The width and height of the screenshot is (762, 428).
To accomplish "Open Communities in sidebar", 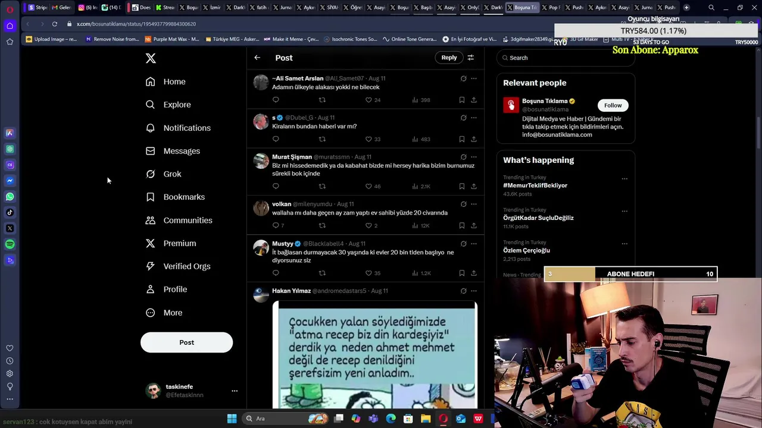I will point(179,220).
